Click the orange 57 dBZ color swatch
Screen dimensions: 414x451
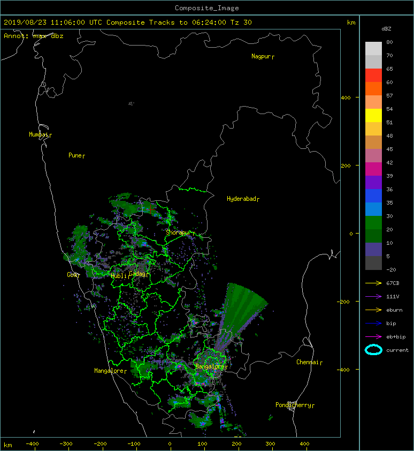373,88
